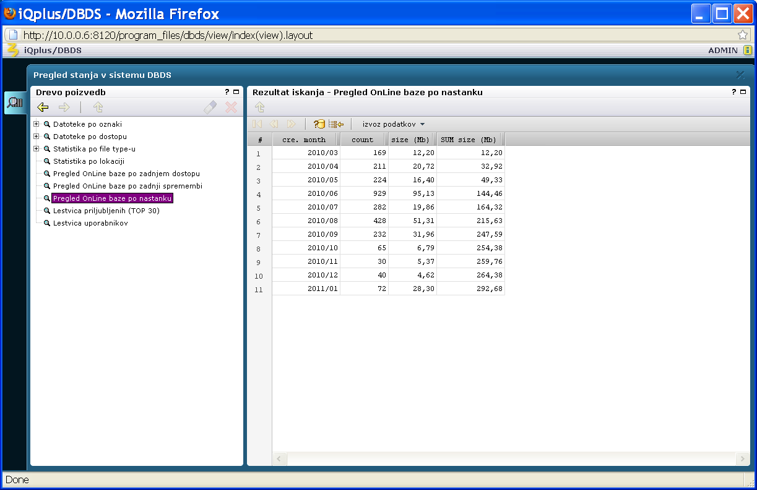
Task: Go to first page of results
Action: (257, 124)
